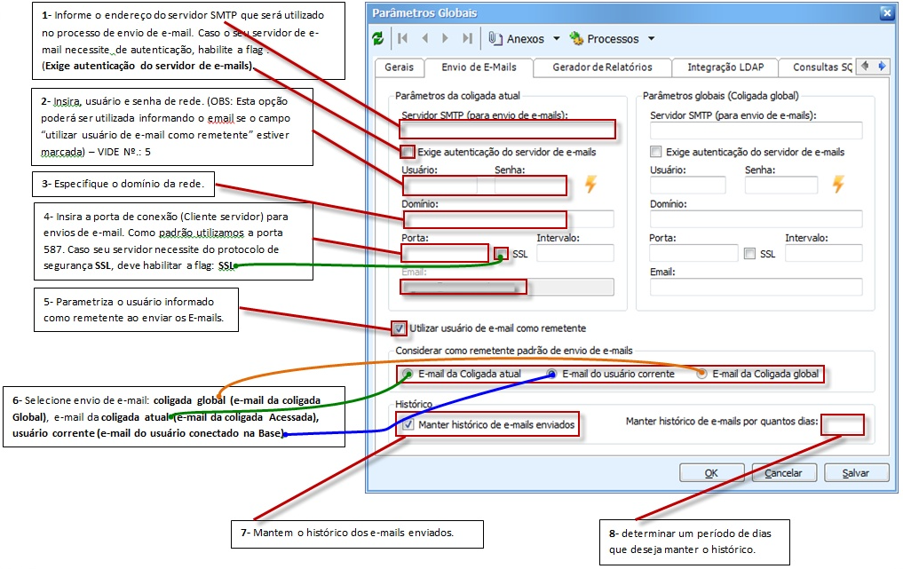Test connection lightning icon for coligada atual

[590, 185]
